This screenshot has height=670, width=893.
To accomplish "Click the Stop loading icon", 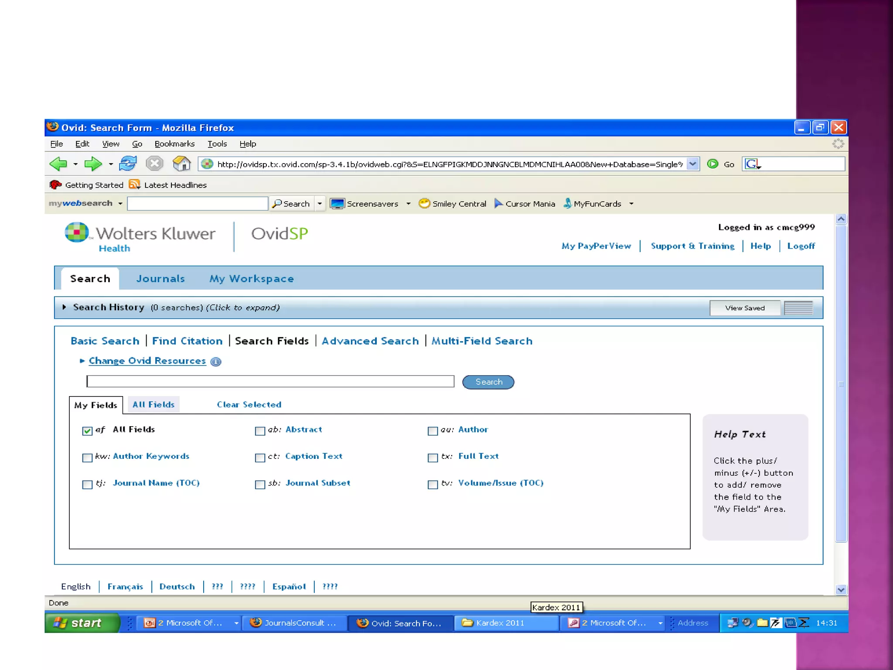I will click(154, 164).
